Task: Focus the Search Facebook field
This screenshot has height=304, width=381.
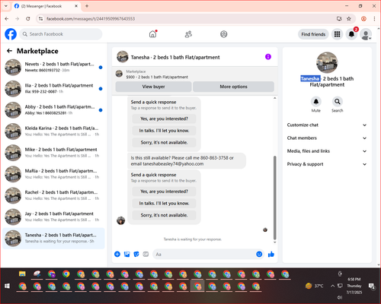Action: coord(61,34)
